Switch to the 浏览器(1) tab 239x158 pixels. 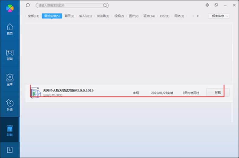pyautogui.click(x=103, y=16)
